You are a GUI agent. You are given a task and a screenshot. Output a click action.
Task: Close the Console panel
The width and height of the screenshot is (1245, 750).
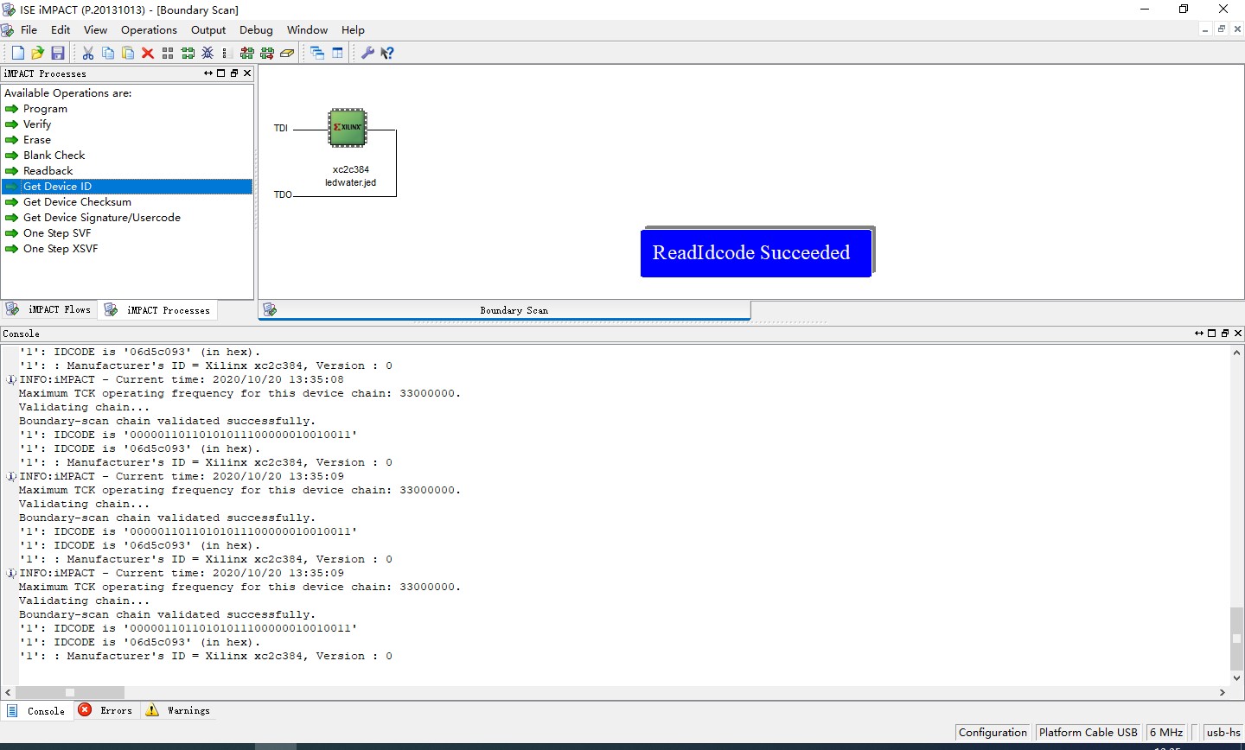click(x=1238, y=333)
